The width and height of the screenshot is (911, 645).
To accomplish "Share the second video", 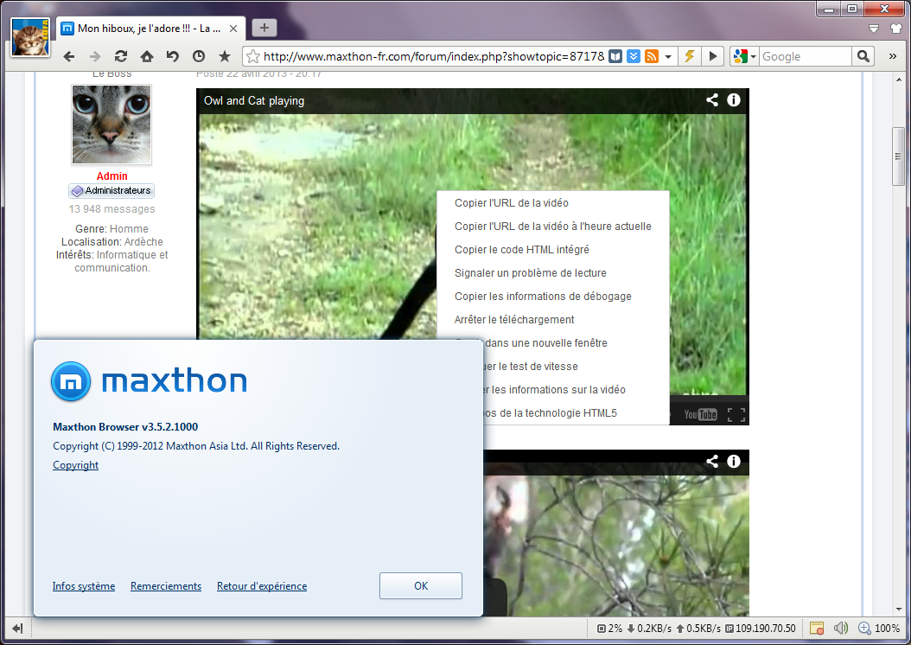I will pos(711,462).
